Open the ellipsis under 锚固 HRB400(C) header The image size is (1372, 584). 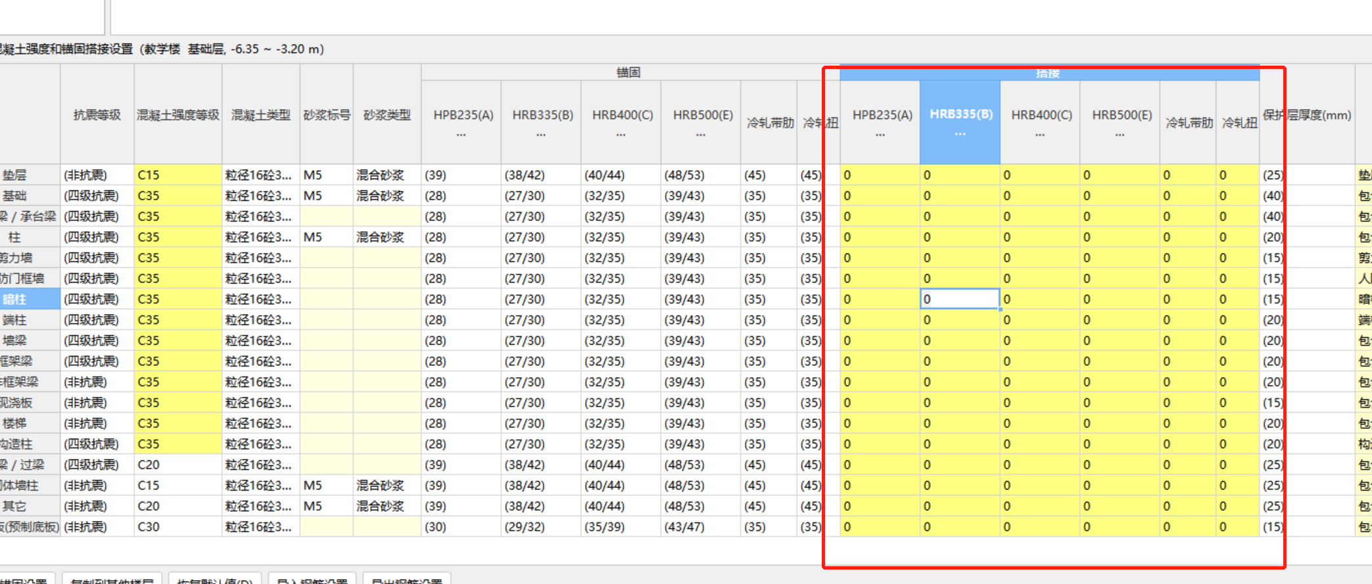621,135
